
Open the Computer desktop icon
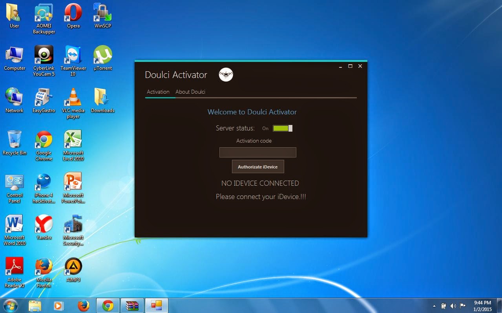pos(15,58)
